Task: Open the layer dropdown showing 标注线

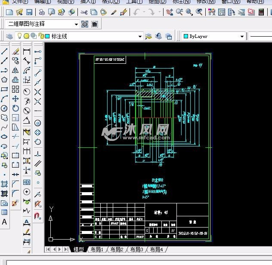Action: click(140, 37)
